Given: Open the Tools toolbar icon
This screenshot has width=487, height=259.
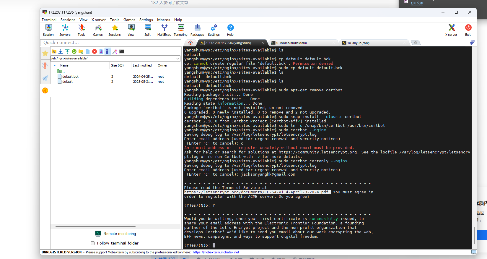Looking at the screenshot, I should [82, 30].
